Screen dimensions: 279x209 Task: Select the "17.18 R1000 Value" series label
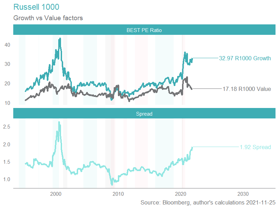[247, 89]
